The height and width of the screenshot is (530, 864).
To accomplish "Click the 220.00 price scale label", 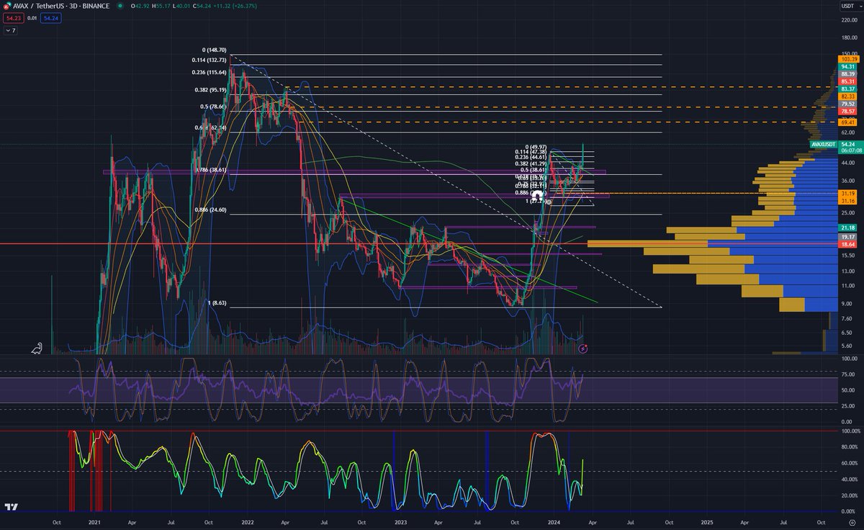I will point(849,19).
